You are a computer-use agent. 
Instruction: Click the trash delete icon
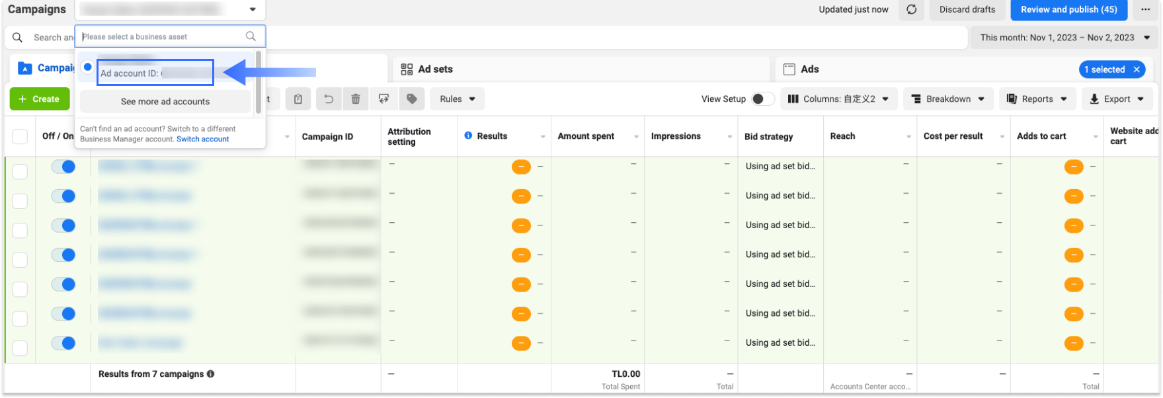[x=356, y=99]
